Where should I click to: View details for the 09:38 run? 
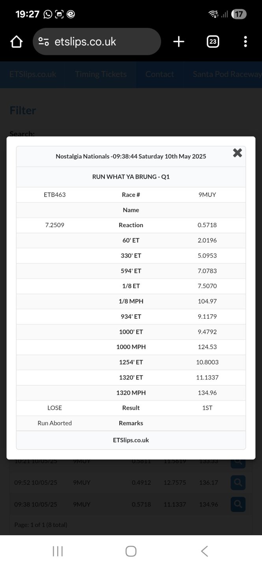238,504
